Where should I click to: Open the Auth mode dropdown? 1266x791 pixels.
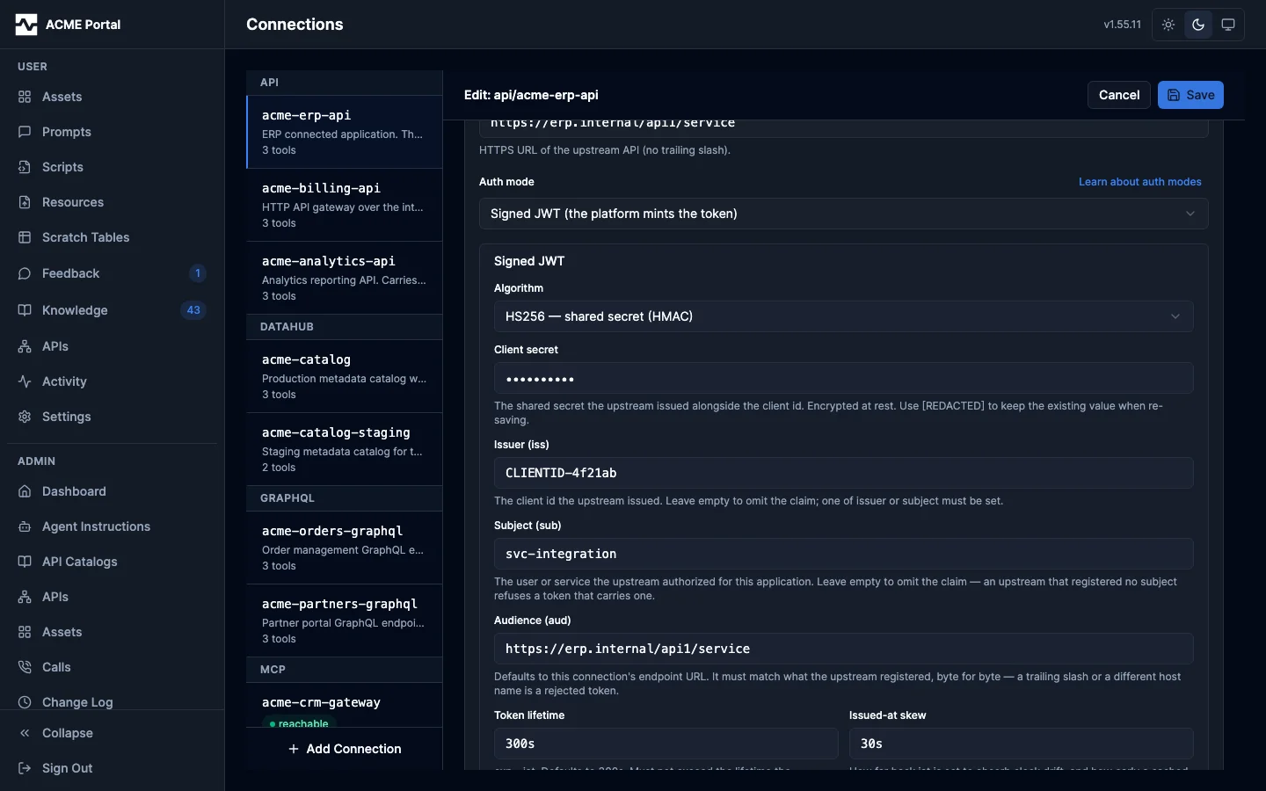click(844, 214)
